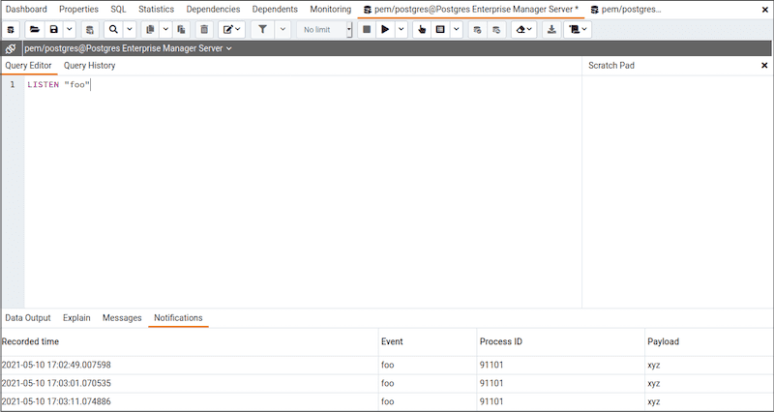Click the Delete trash can icon
Viewport: 774px width, 412px height.
[204, 30]
